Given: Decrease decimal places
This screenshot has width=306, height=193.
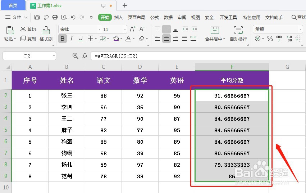Looking at the screenshot, I should tap(298, 39).
